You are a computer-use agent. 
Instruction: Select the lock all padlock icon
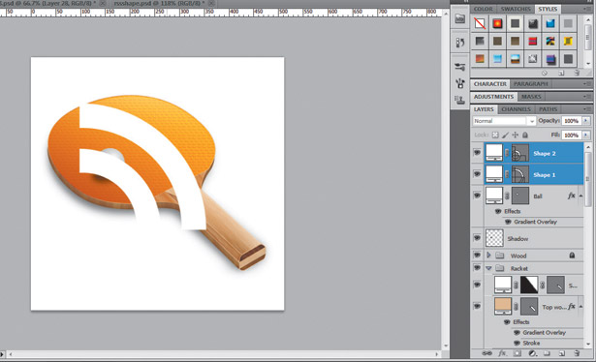pos(525,135)
